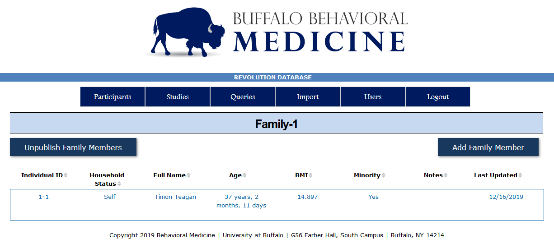Sort by Household Status arrow icon
This screenshot has width=554, height=248.
tap(119, 184)
